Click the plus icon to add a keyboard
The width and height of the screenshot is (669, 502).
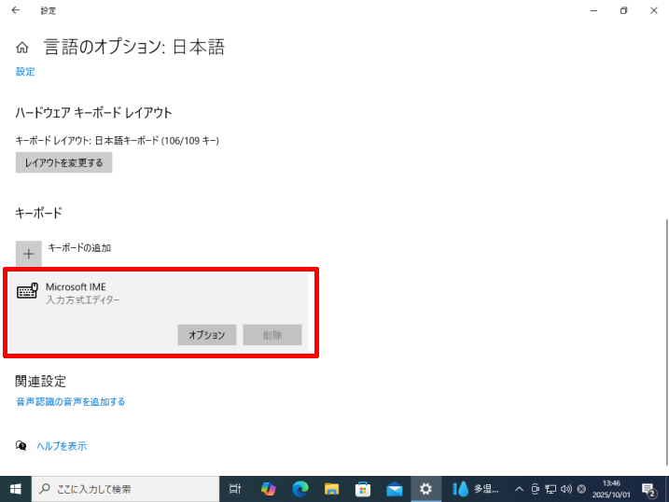[x=29, y=253]
